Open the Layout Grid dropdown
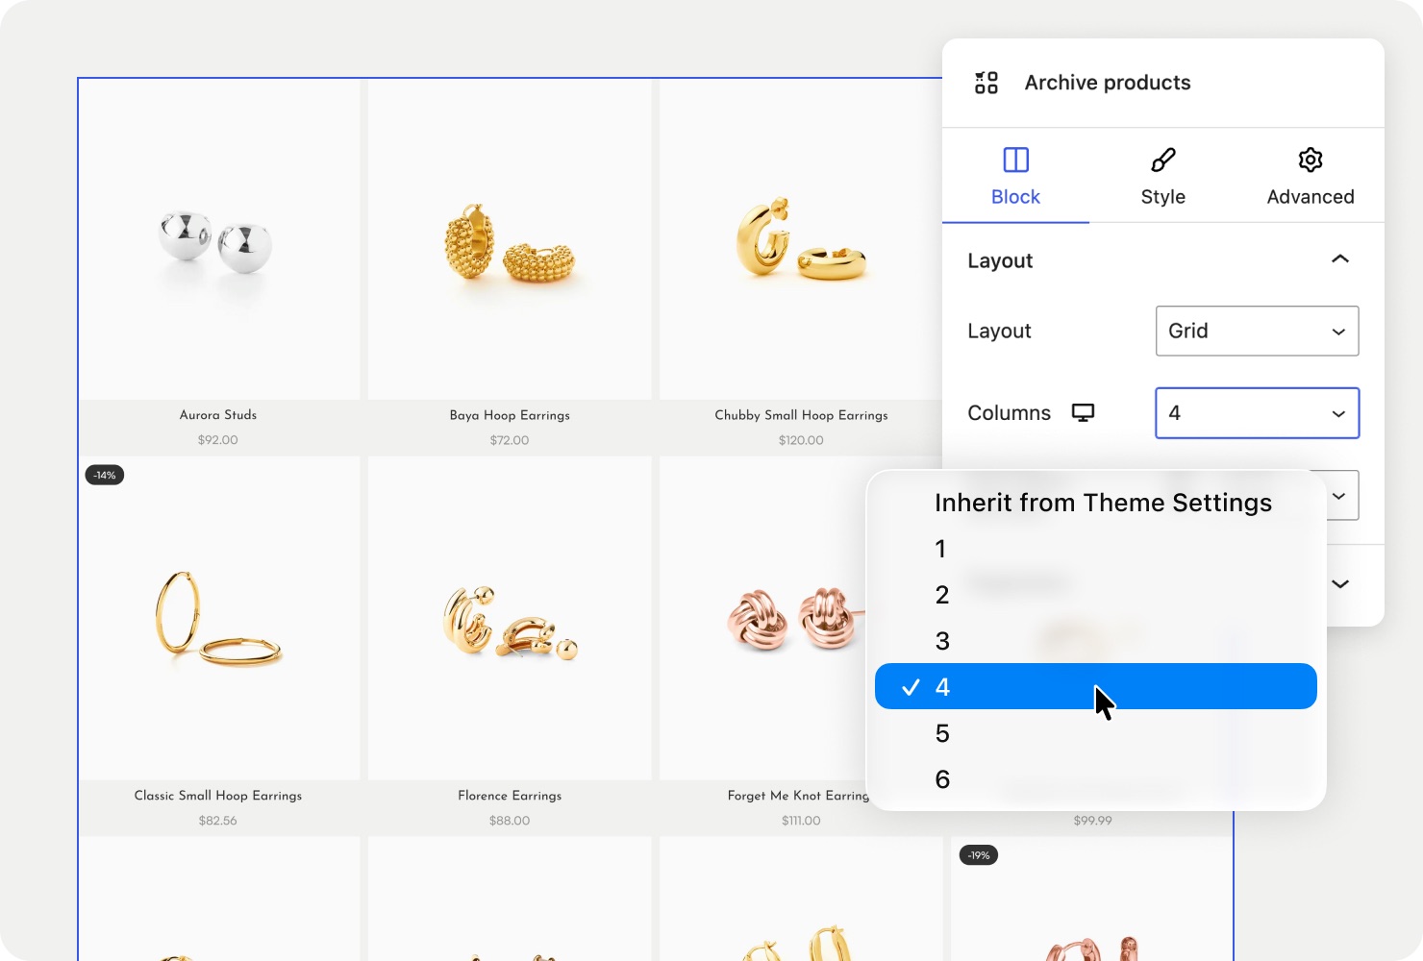1423x961 pixels. coord(1258,331)
